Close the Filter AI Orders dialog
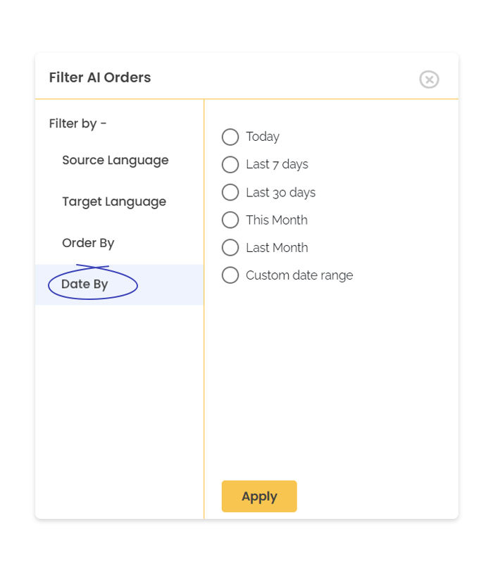 [429, 80]
